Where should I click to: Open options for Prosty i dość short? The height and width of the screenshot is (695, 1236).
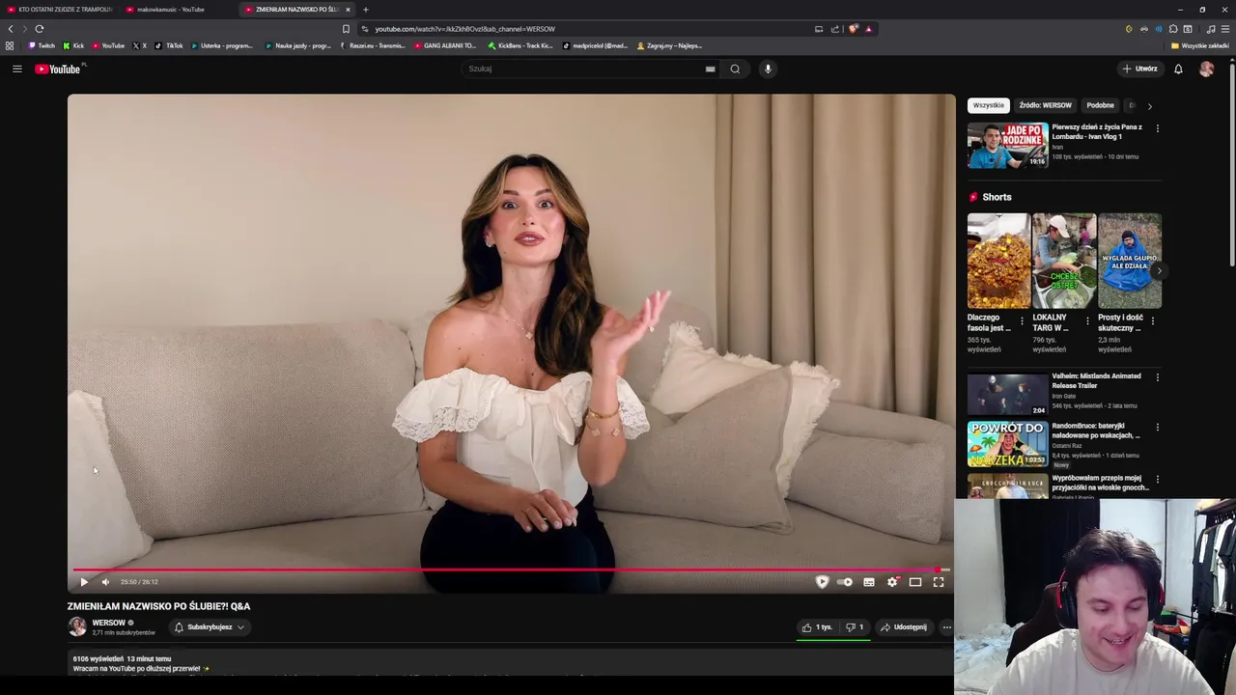[1152, 320]
